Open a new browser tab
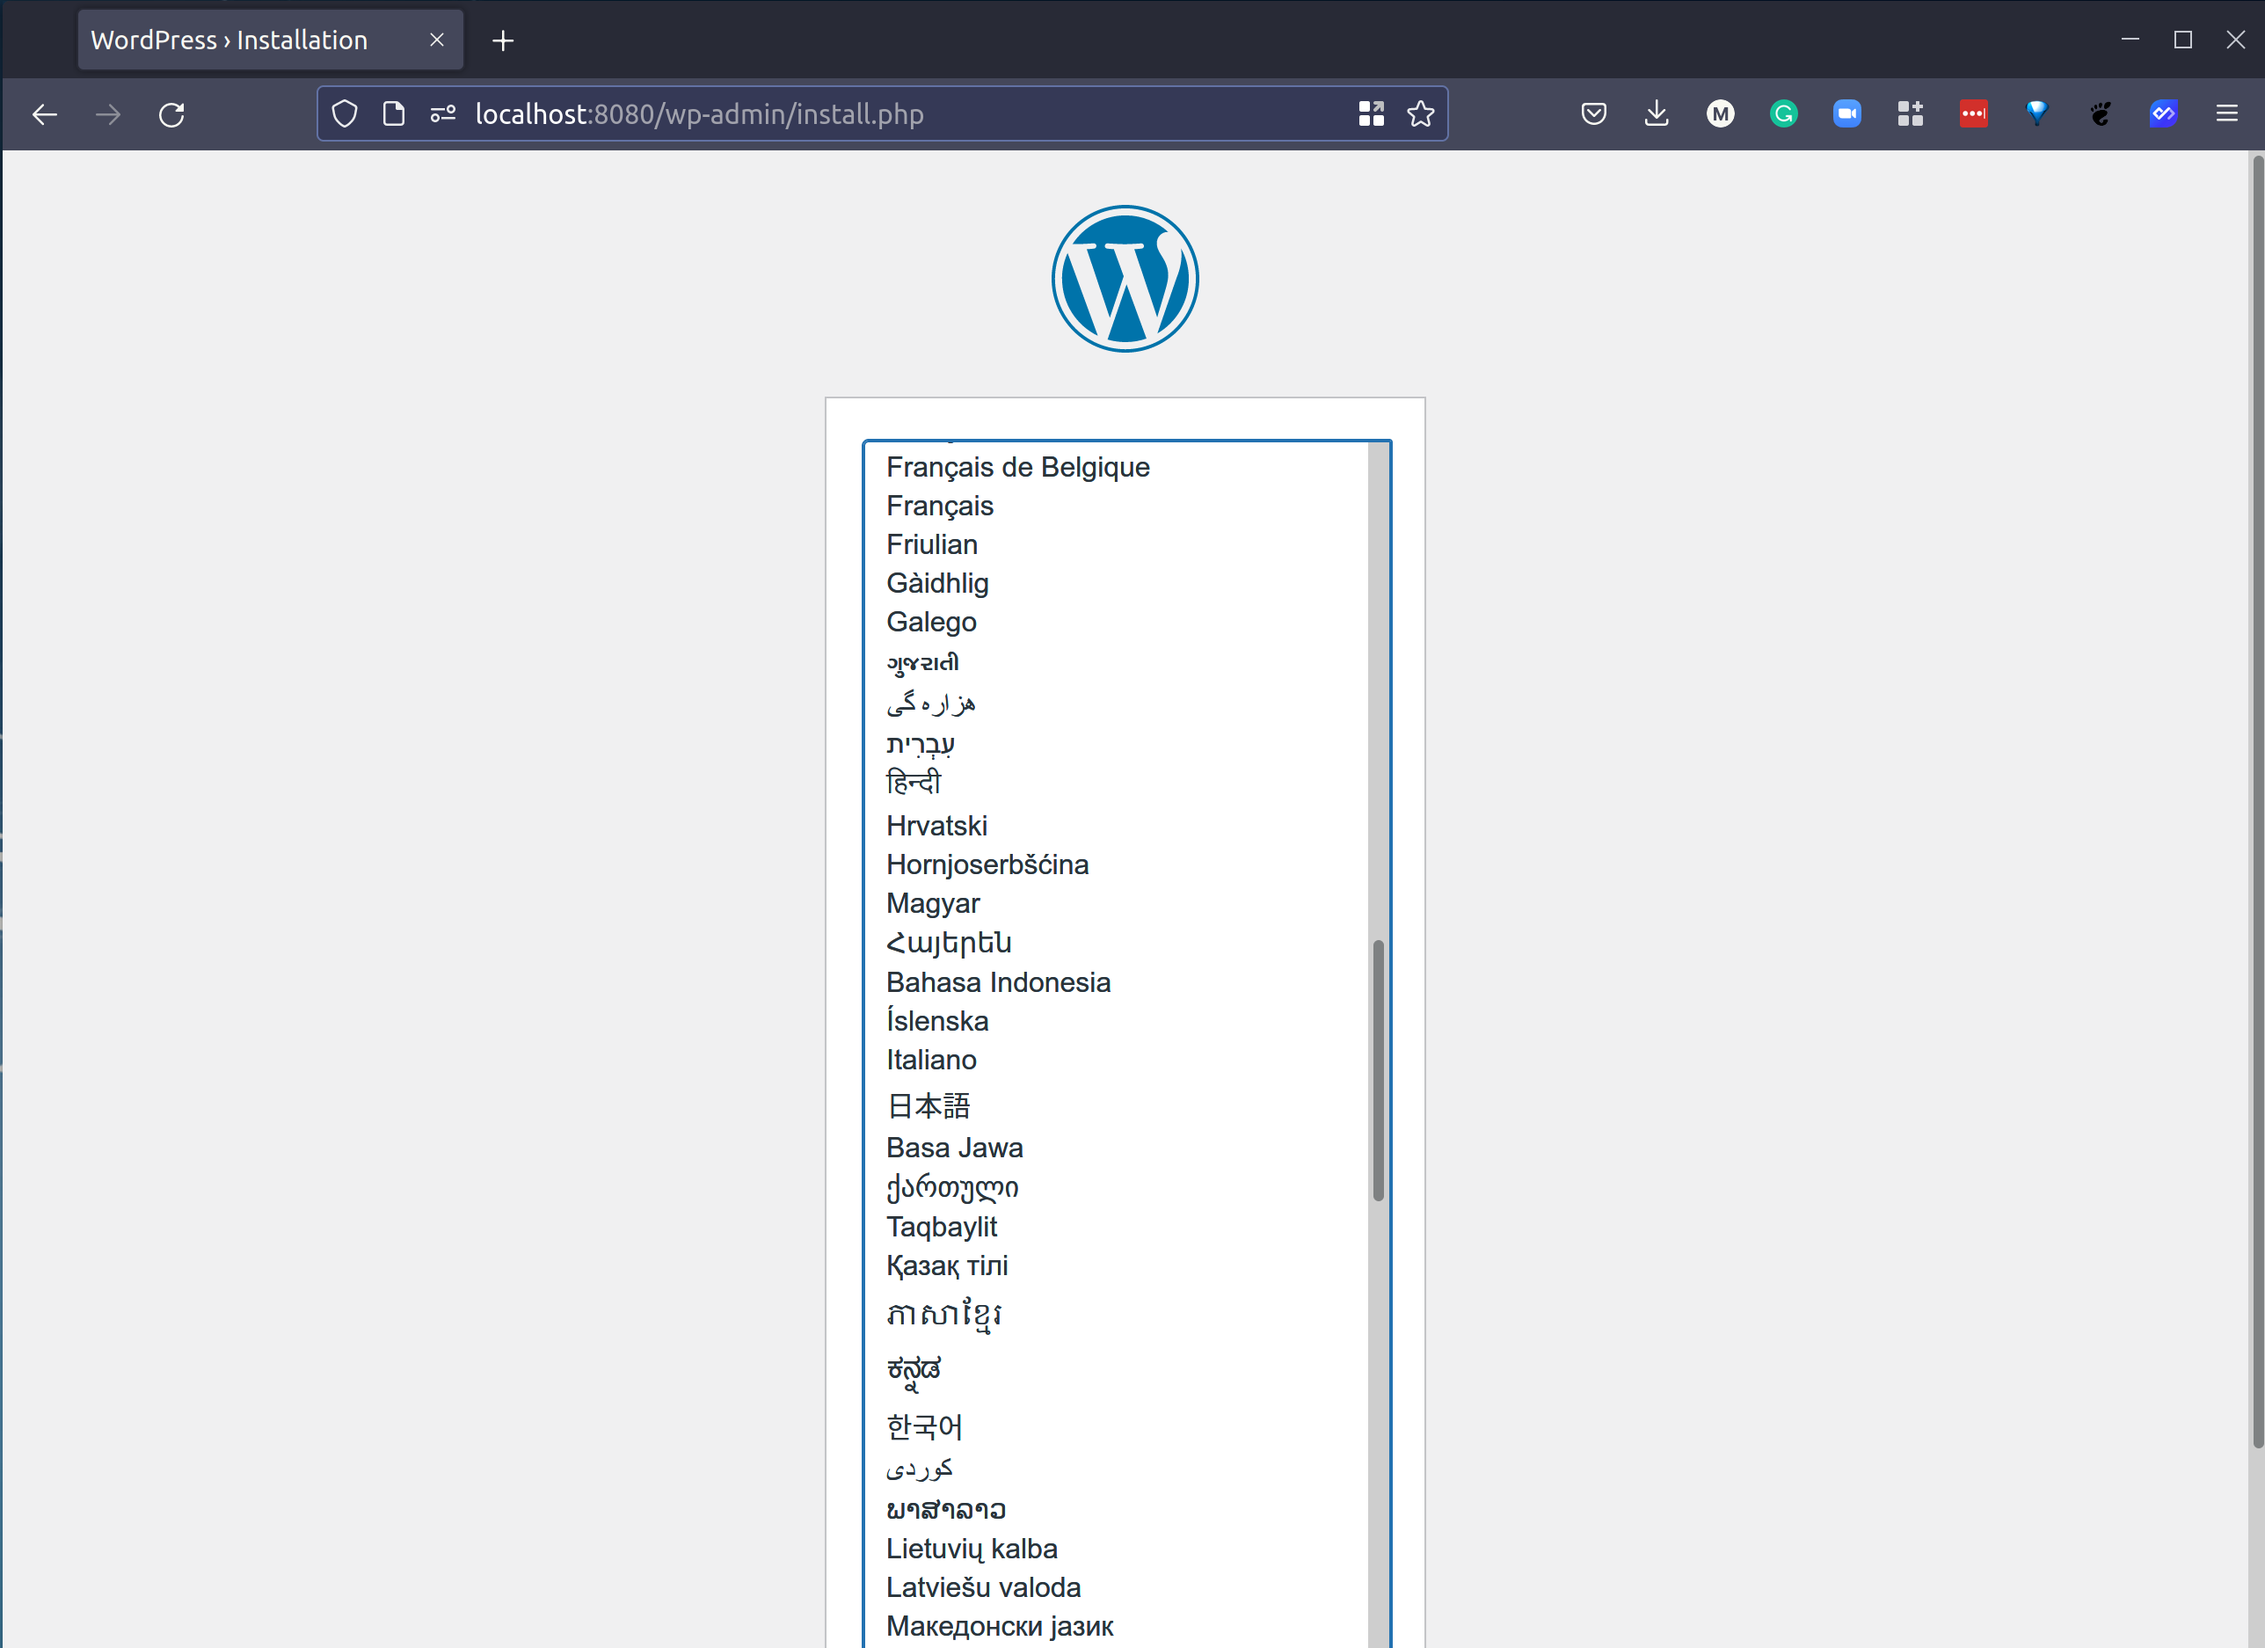This screenshot has height=1648, width=2265. tap(503, 41)
